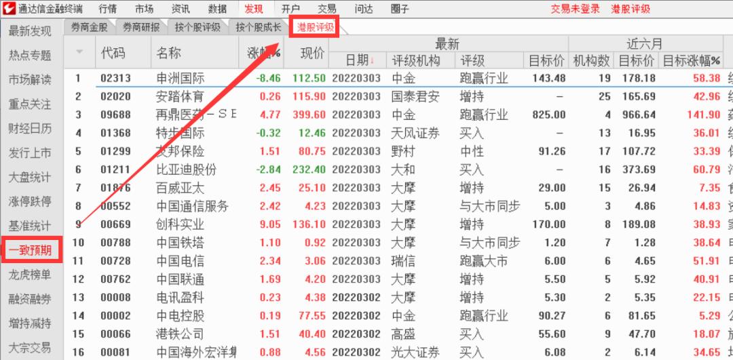Open 增持减持 in the sidebar
Viewport: 733px width, 360px height.
(x=30, y=323)
